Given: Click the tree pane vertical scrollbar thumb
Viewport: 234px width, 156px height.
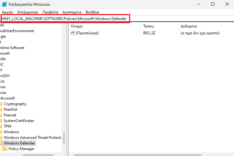Looking at the screenshot, I should pos(64,138).
